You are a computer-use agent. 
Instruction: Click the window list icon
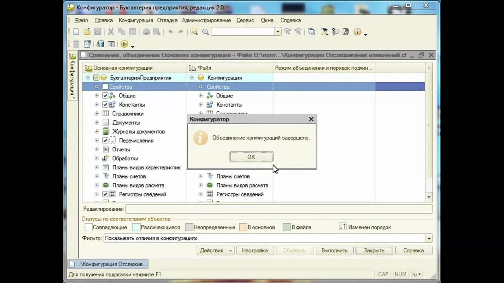[x=311, y=32]
